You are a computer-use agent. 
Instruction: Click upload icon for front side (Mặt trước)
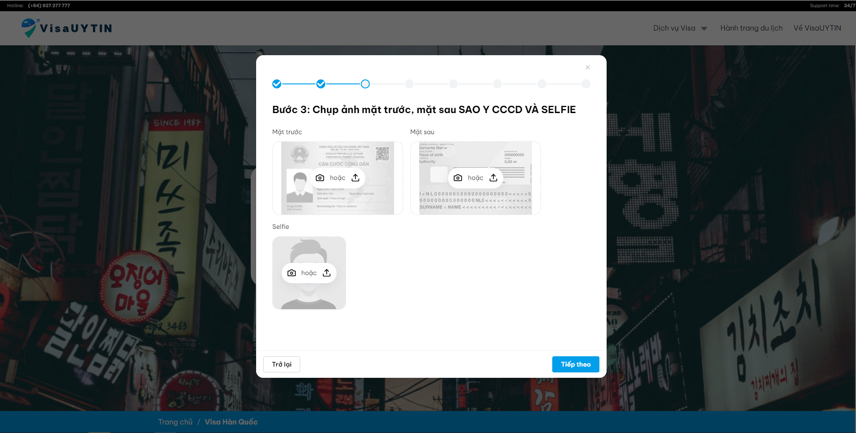(x=355, y=178)
